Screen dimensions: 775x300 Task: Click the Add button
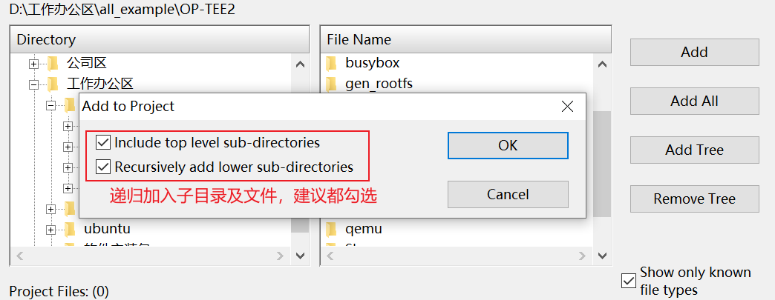[x=694, y=53]
